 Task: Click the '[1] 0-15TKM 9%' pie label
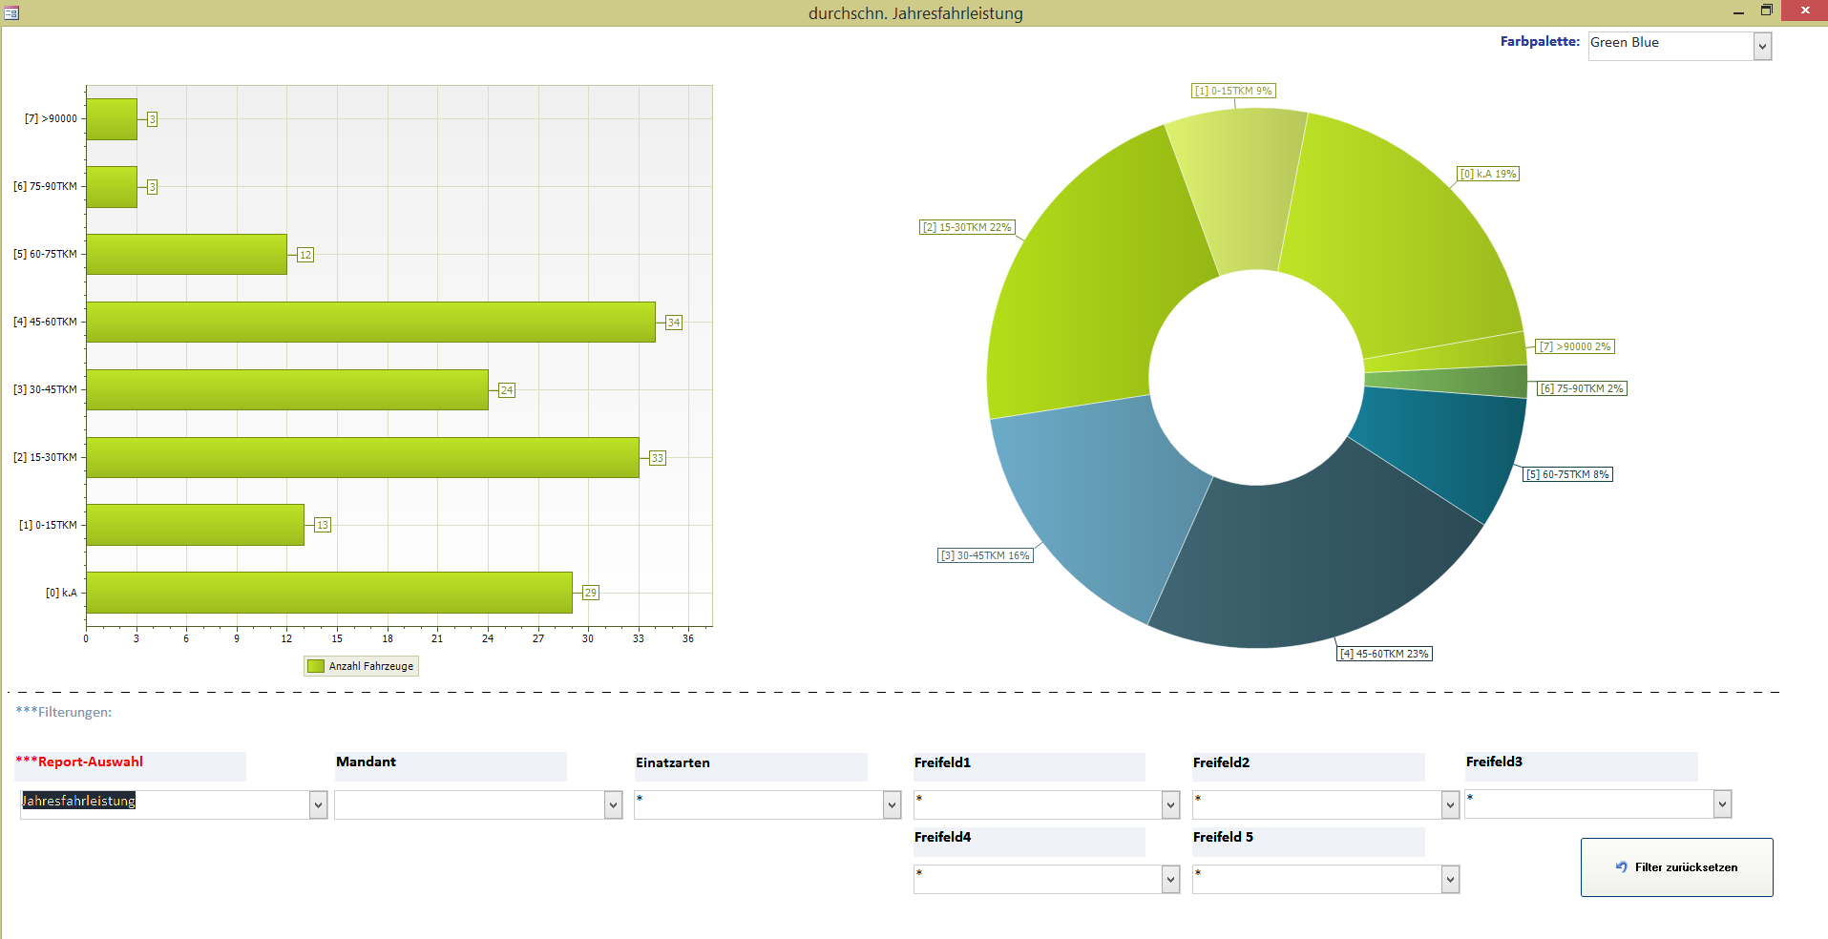point(1234,91)
